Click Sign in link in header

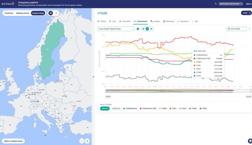[x=249, y=4]
